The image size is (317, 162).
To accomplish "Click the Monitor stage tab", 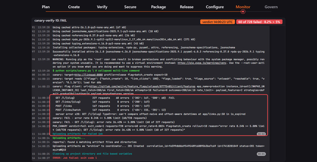I will point(243,7).
